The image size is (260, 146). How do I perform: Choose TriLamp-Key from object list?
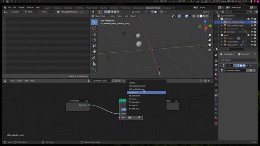(x=146, y=109)
